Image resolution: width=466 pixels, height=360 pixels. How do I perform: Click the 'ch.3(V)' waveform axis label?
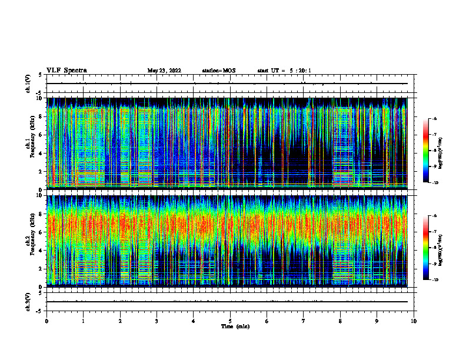[28, 302]
